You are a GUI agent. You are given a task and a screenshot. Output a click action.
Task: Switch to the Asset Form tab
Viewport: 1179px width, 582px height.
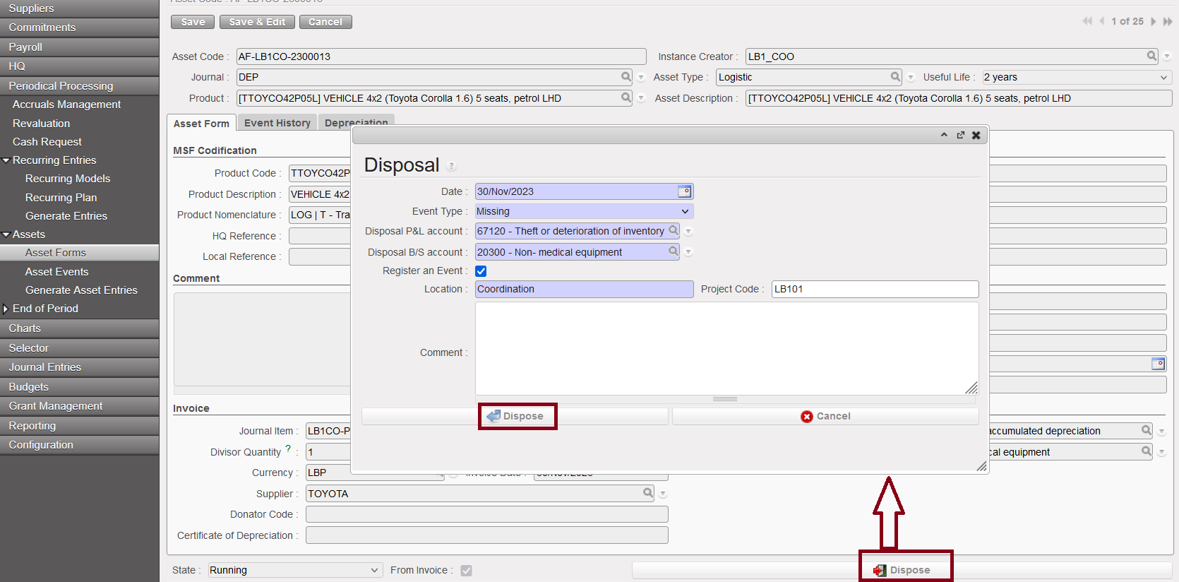point(201,123)
